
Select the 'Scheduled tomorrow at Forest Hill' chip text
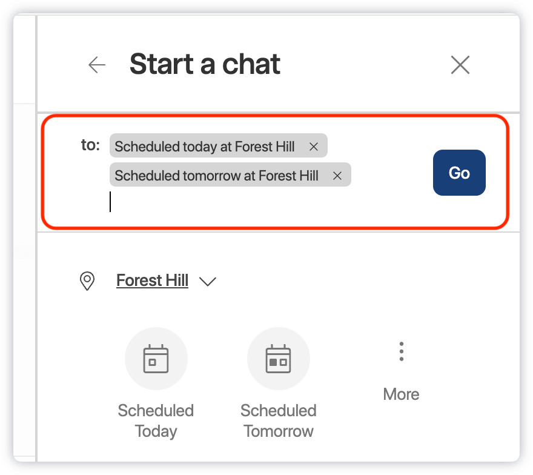click(216, 176)
